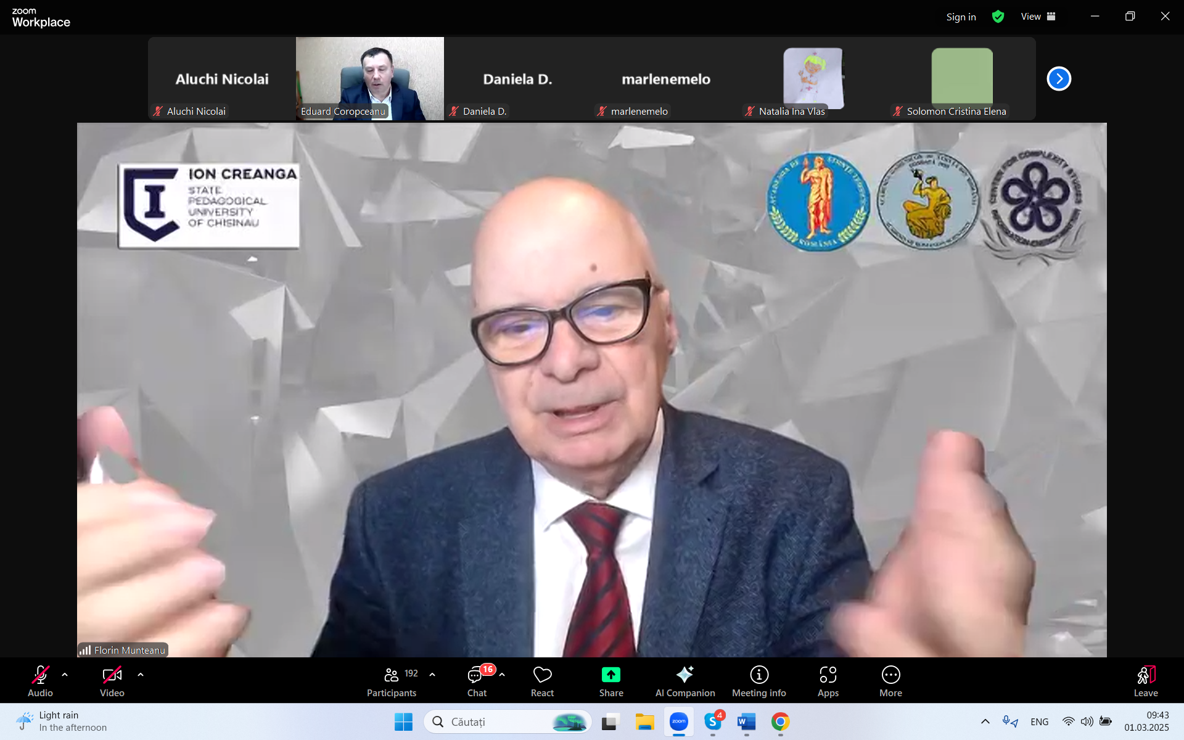
Task: Unmute microphone with Audio button
Action: (x=40, y=675)
